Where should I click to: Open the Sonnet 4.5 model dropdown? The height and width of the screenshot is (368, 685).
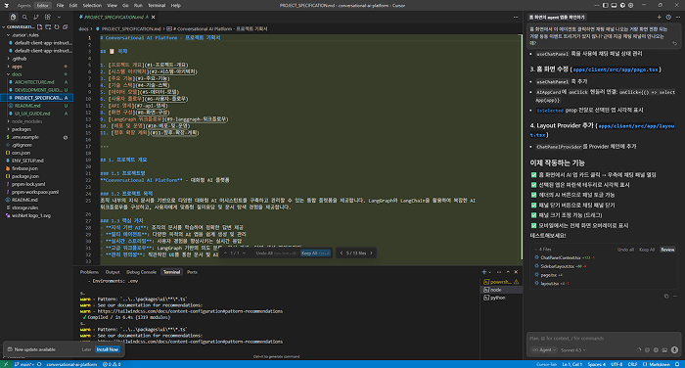pyautogui.click(x=573, y=350)
